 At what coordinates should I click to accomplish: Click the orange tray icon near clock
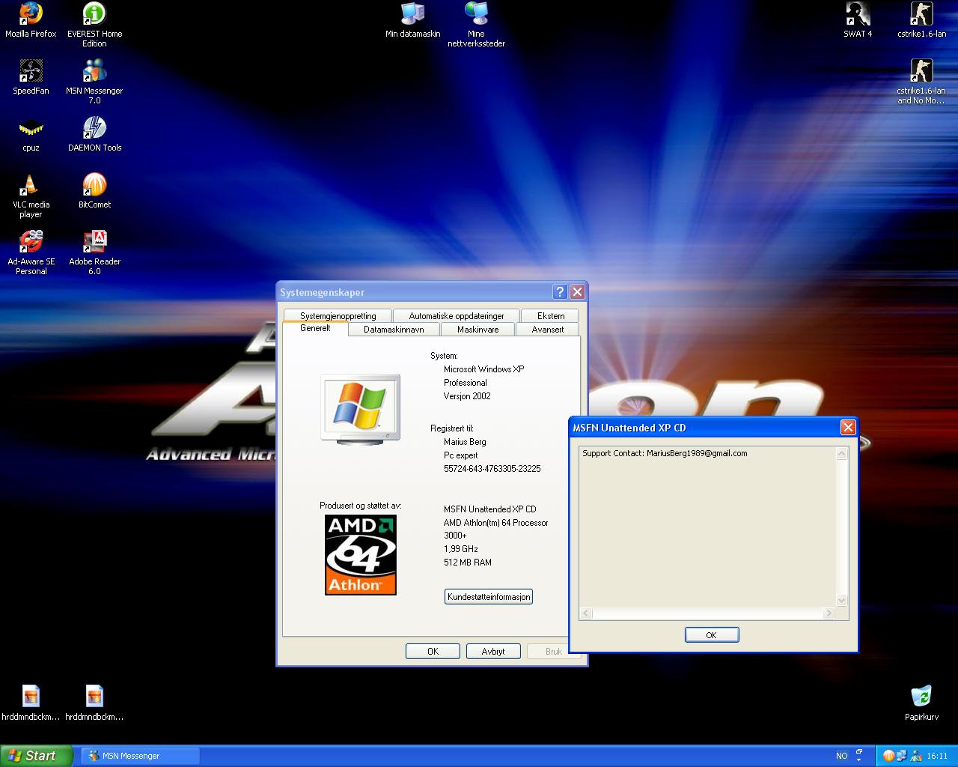(888, 755)
